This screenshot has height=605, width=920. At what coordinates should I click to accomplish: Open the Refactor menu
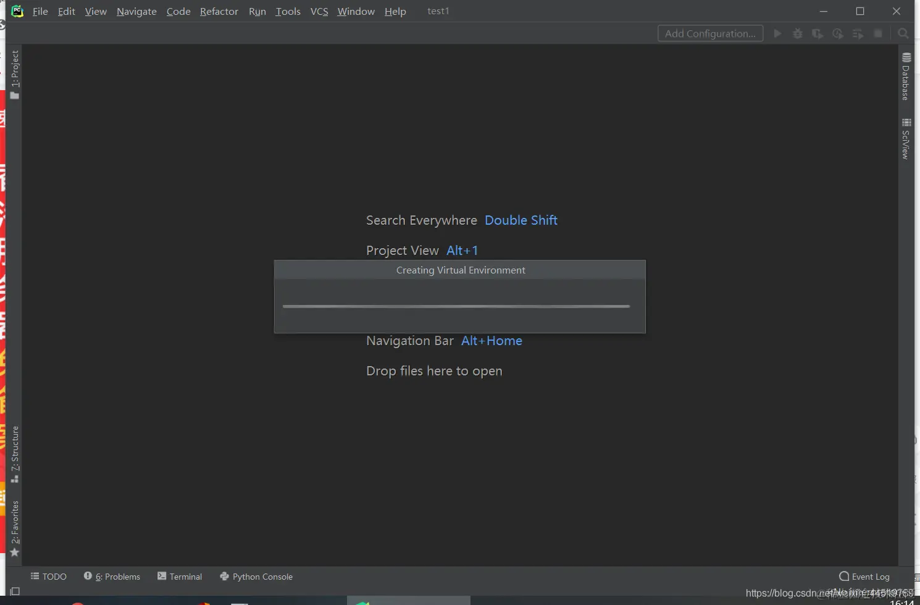click(x=219, y=11)
